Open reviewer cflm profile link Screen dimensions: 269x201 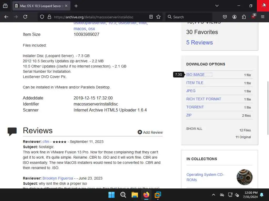click(46, 142)
